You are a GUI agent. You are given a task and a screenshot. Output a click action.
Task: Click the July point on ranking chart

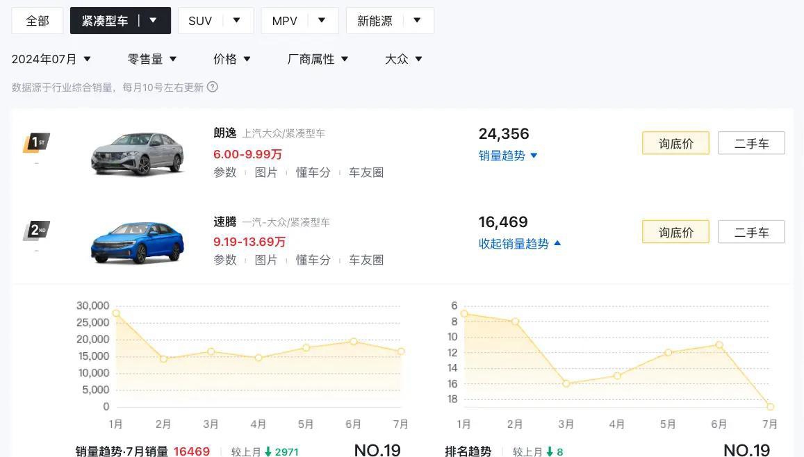click(770, 407)
